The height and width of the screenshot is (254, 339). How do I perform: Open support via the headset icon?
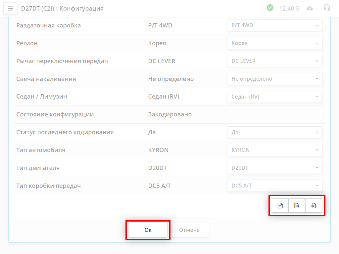tap(327, 8)
